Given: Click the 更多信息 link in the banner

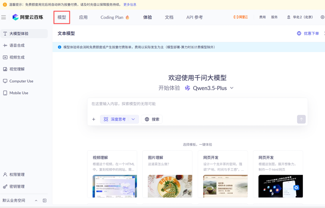Looking at the screenshot, I should (x=130, y=5).
